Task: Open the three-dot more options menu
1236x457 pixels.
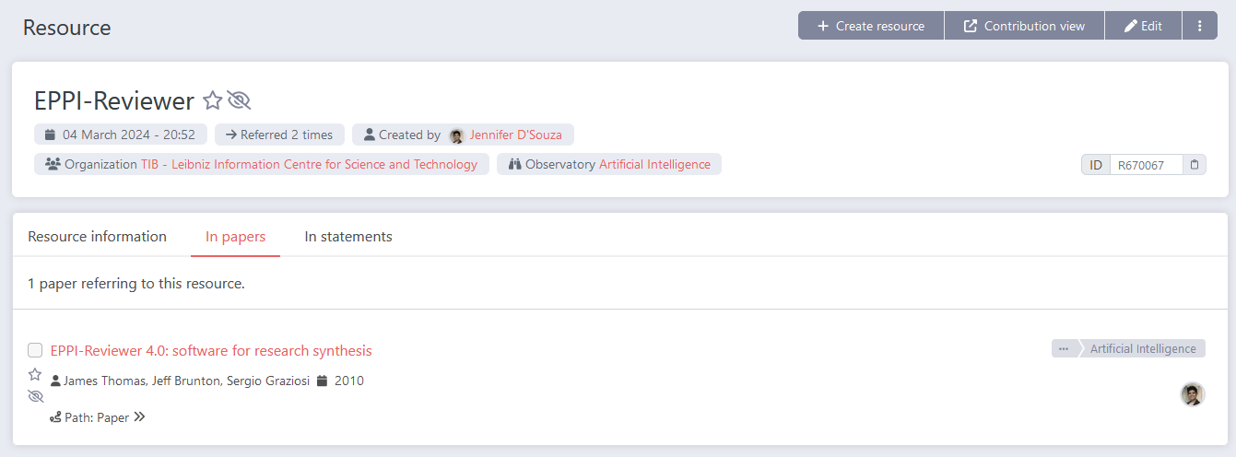Action: tap(1199, 26)
